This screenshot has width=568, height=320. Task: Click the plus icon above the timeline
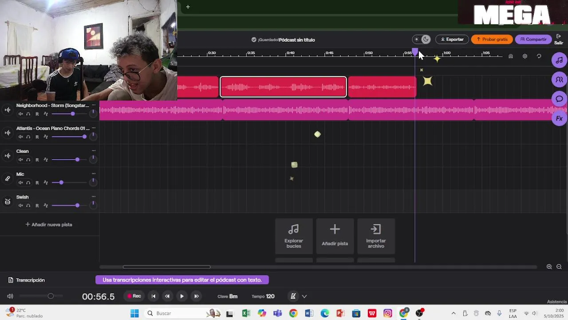(188, 7)
